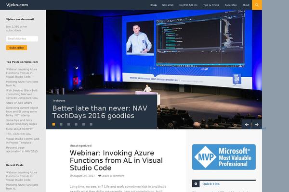289x192 pixels.
Task: Click the 'Vjeko.com via e-mail' heading
Action: click(20, 19)
